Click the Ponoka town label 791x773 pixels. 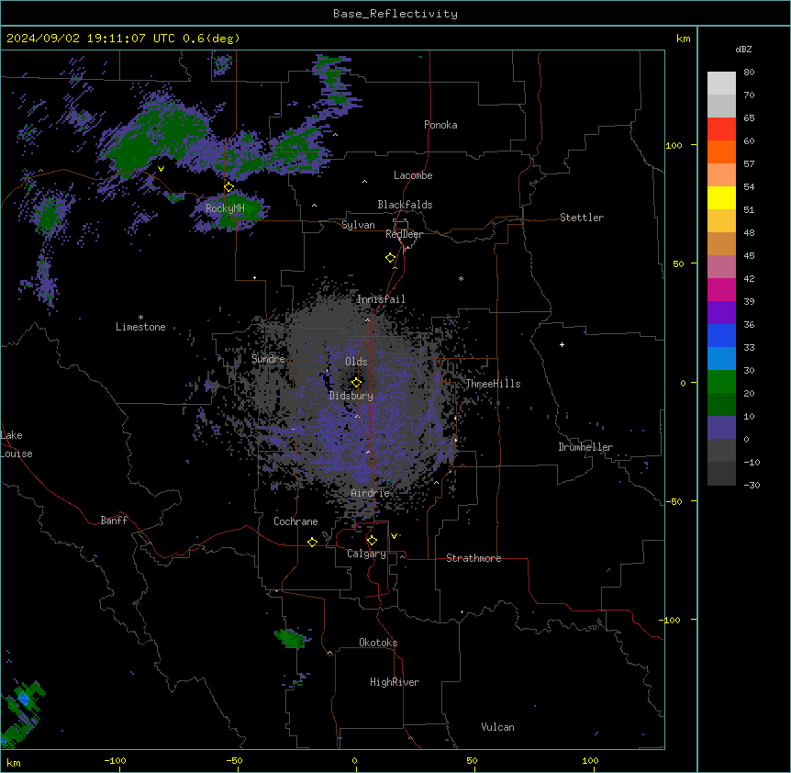pos(440,125)
